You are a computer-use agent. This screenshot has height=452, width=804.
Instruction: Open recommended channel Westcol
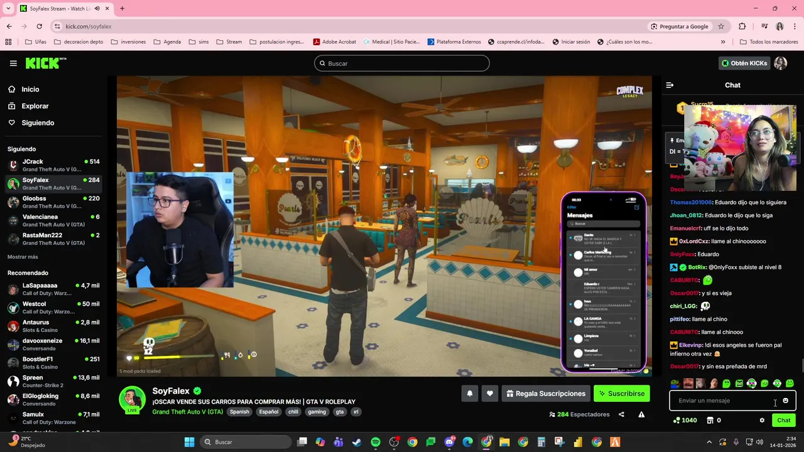53,308
